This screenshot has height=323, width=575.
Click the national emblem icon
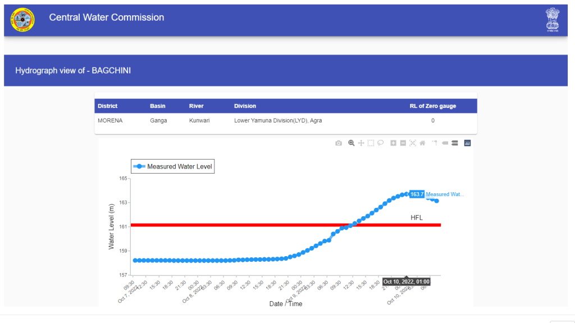pyautogui.click(x=553, y=20)
